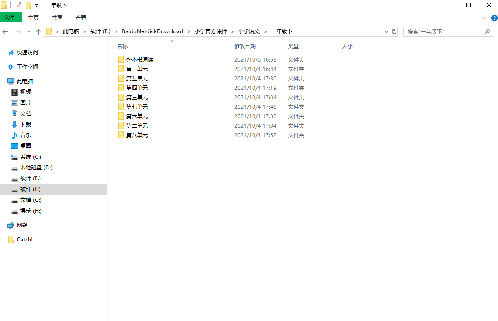Open the 文件 menu tab
The image size is (498, 321).
point(9,18)
